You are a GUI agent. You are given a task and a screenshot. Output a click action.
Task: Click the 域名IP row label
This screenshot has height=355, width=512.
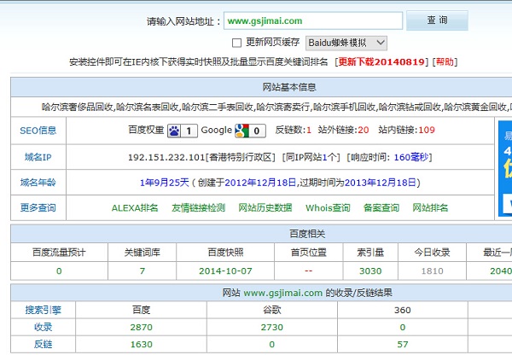[x=38, y=157]
